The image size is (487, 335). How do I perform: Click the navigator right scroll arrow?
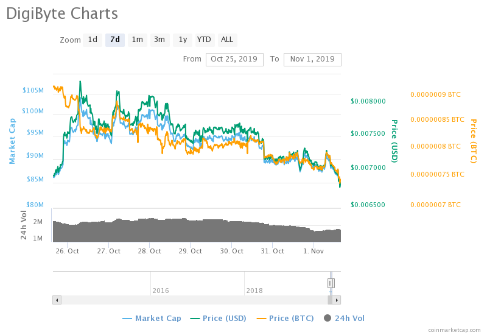tap(337, 300)
